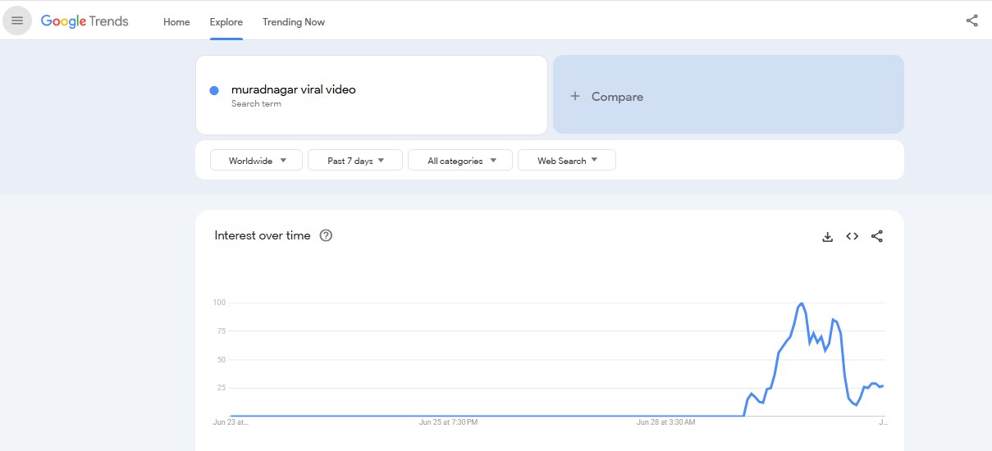
Task: Select the Explore tab
Action: [x=226, y=22]
